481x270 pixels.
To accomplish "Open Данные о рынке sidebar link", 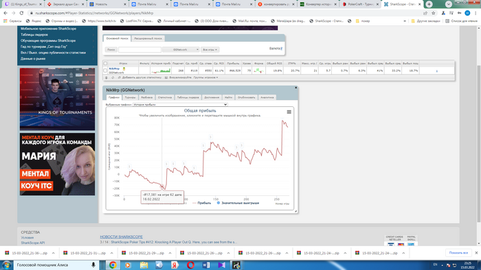I will pos(33,59).
